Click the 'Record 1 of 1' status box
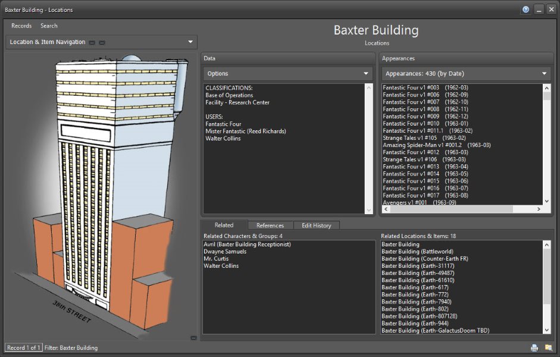560x357 pixels. tap(24, 347)
